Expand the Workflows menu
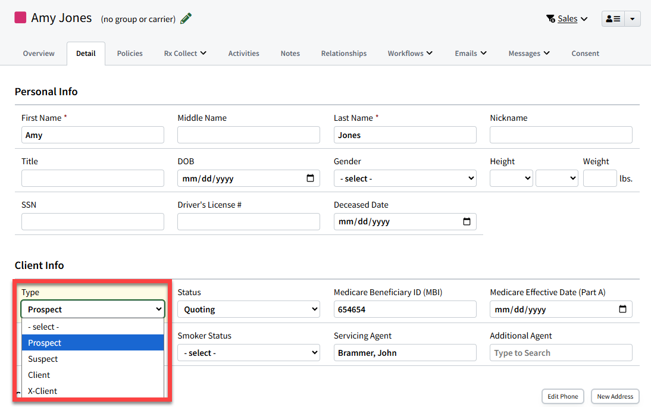The image size is (651, 407). [410, 53]
